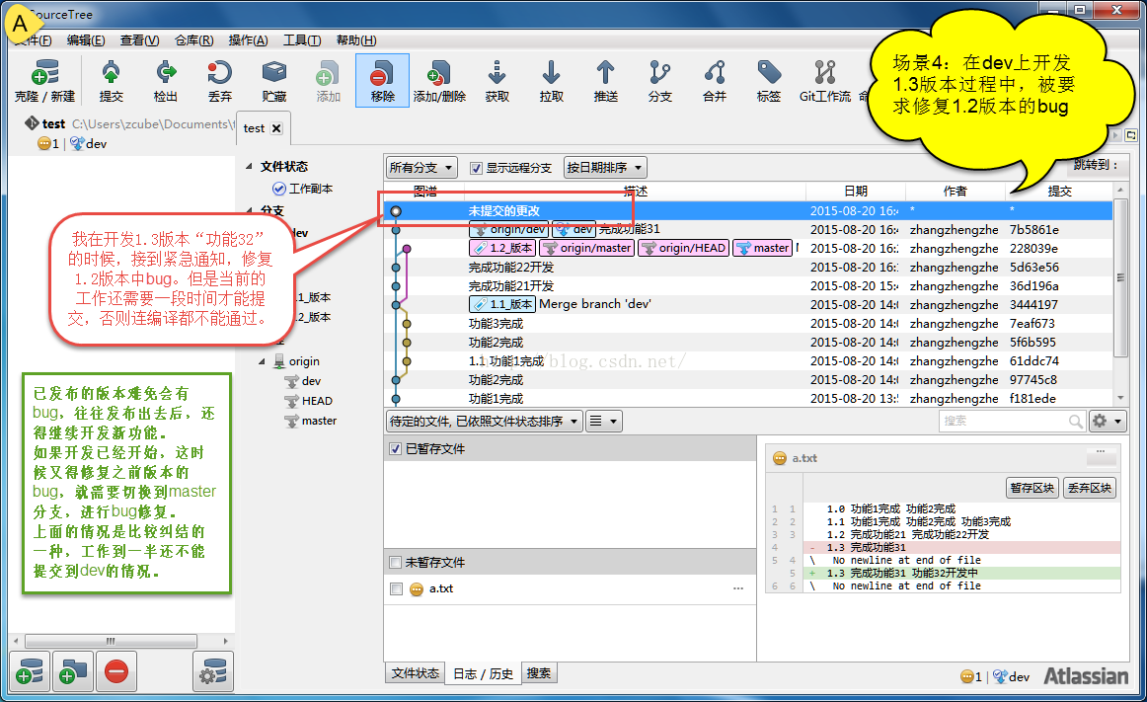
Task: Open the 工具(T) menu
Action: coord(302,40)
